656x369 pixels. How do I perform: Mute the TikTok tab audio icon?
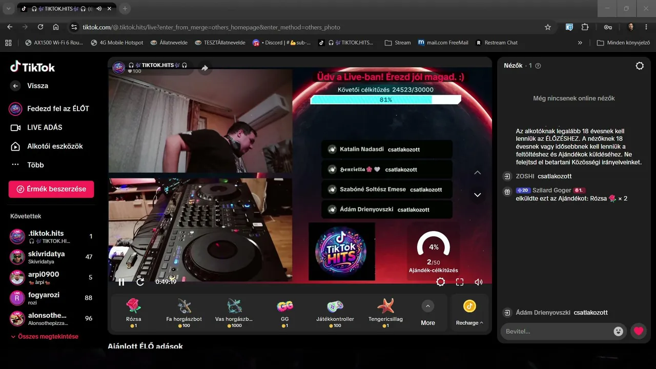coord(98,9)
